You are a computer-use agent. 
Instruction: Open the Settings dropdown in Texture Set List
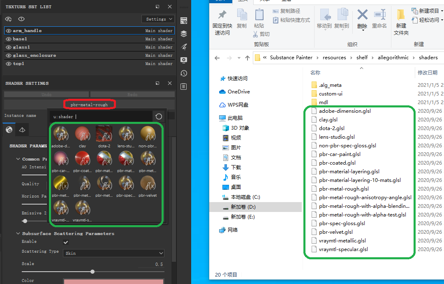(158, 19)
